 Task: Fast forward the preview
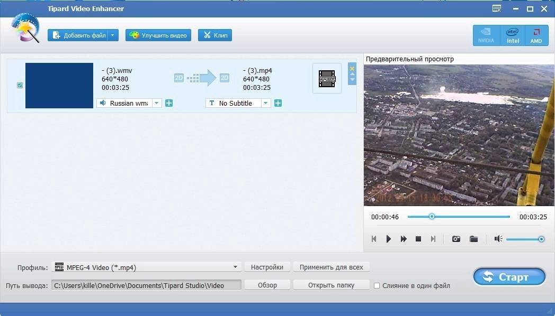pos(404,239)
